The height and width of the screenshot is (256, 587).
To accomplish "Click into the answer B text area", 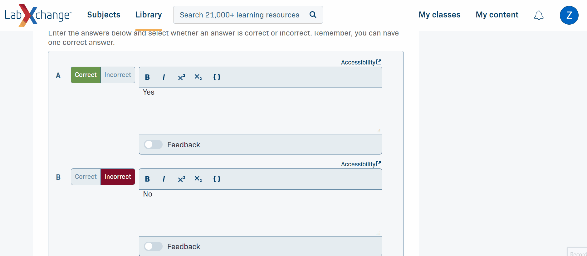I will [260, 213].
